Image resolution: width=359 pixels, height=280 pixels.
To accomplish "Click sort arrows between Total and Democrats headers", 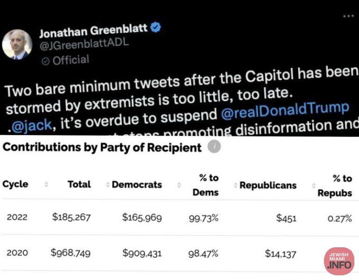I will (108, 185).
